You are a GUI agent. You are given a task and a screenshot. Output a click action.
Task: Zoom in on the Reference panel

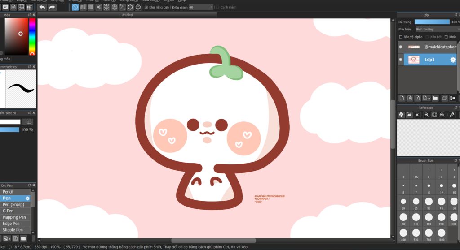click(427, 115)
